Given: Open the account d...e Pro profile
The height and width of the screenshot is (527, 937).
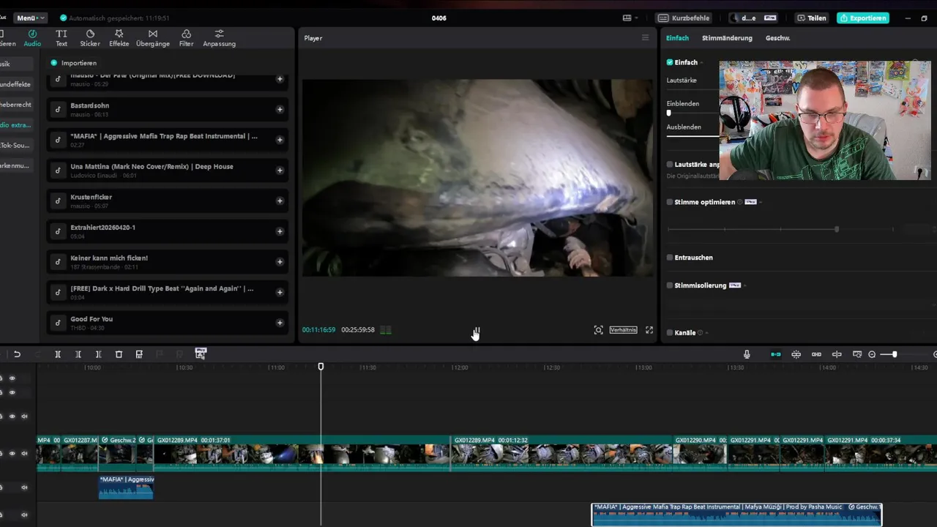Looking at the screenshot, I should 753,18.
